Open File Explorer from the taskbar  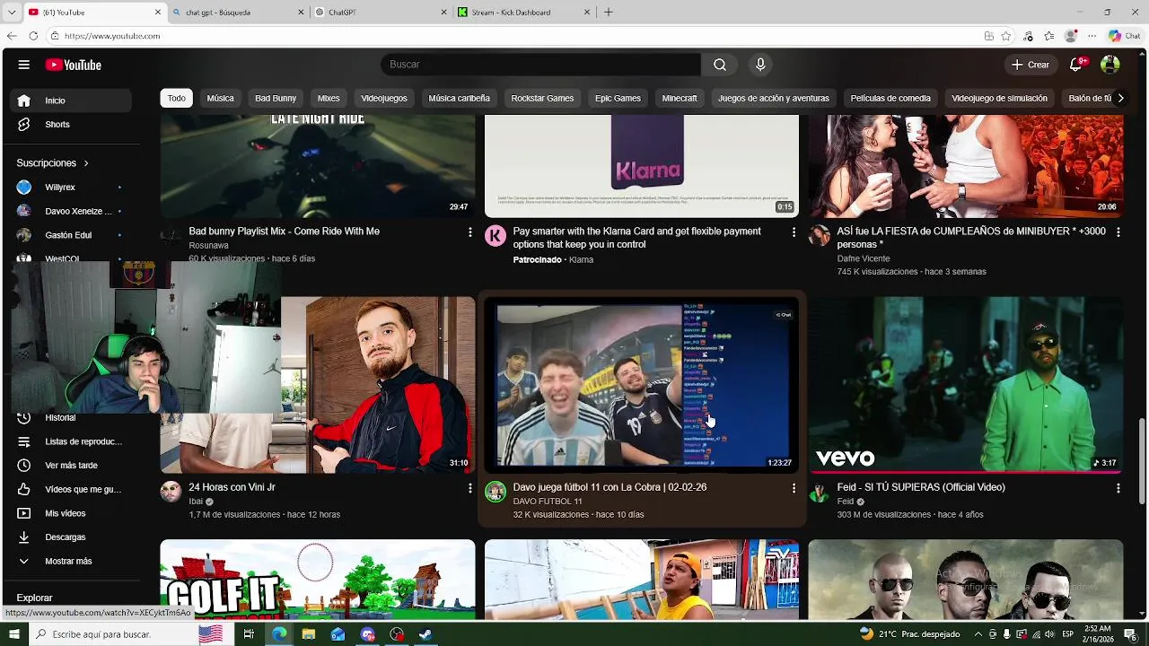(x=309, y=634)
